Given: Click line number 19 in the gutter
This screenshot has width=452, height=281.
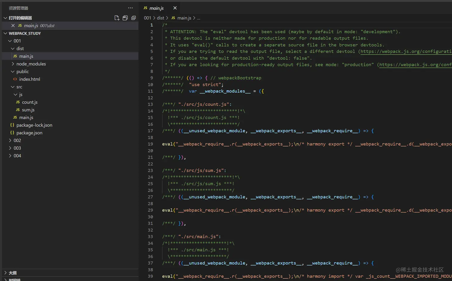Looking at the screenshot, I should pyautogui.click(x=150, y=144).
